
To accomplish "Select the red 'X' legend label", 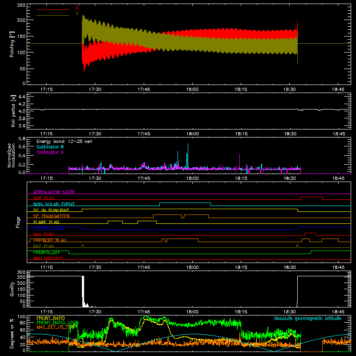I will pos(77,8).
